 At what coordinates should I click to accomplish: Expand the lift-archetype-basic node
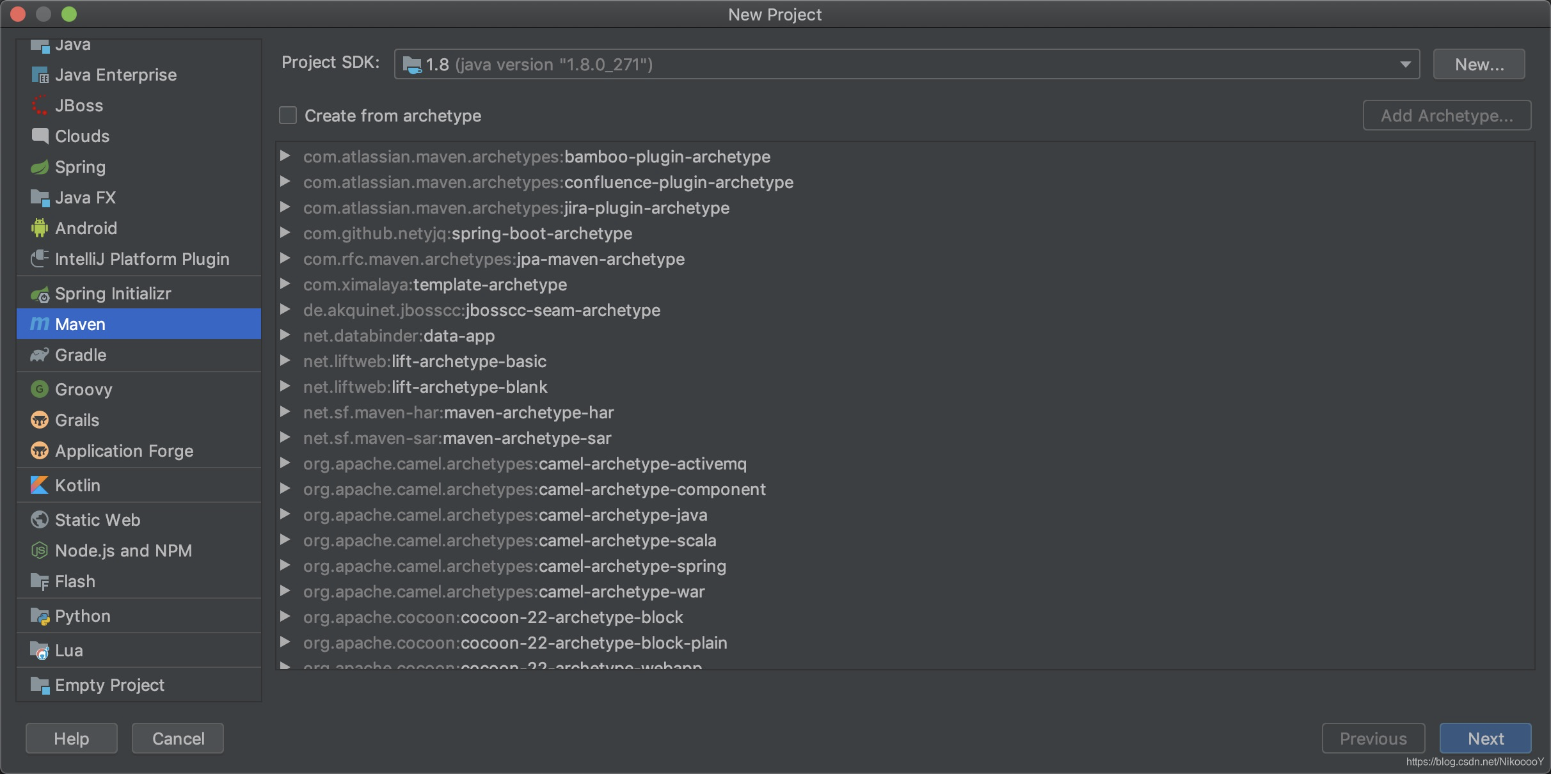(285, 361)
